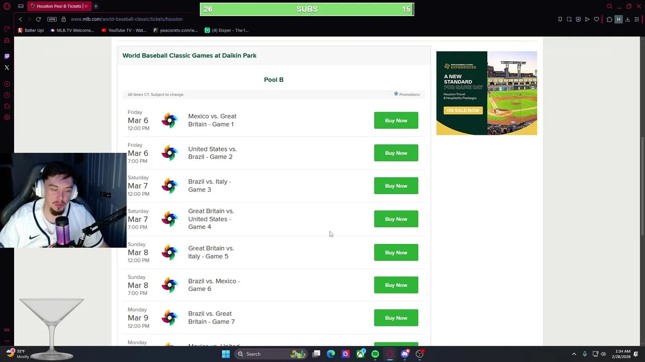Click the pinboard pin icon in address bar
Screen dimensions: 645x362
[x=560, y=19]
